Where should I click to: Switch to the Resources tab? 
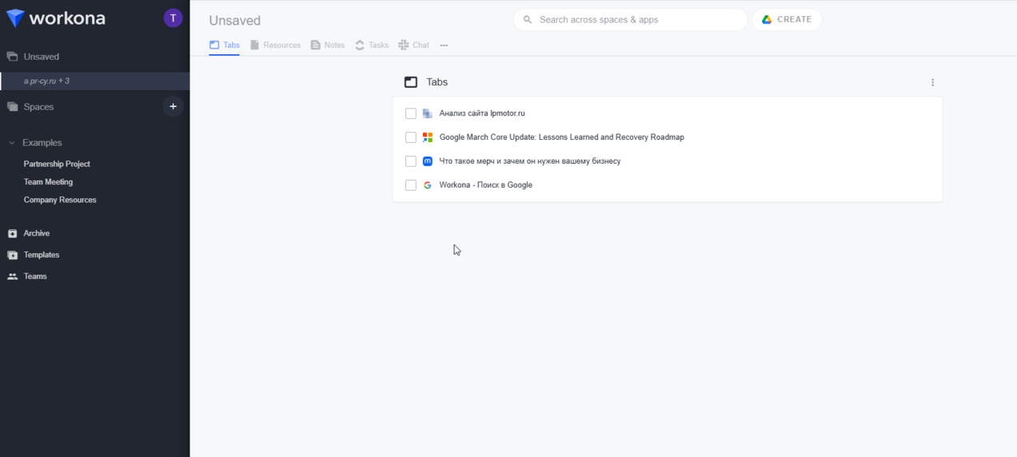[275, 46]
